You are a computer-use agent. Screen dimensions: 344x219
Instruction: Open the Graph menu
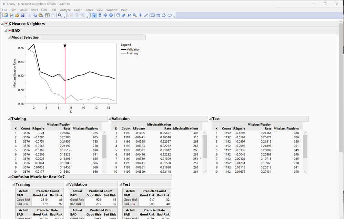[x=78, y=10]
